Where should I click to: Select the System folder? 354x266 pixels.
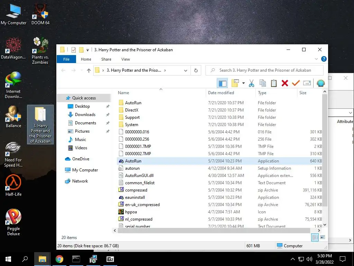tap(220, 125)
